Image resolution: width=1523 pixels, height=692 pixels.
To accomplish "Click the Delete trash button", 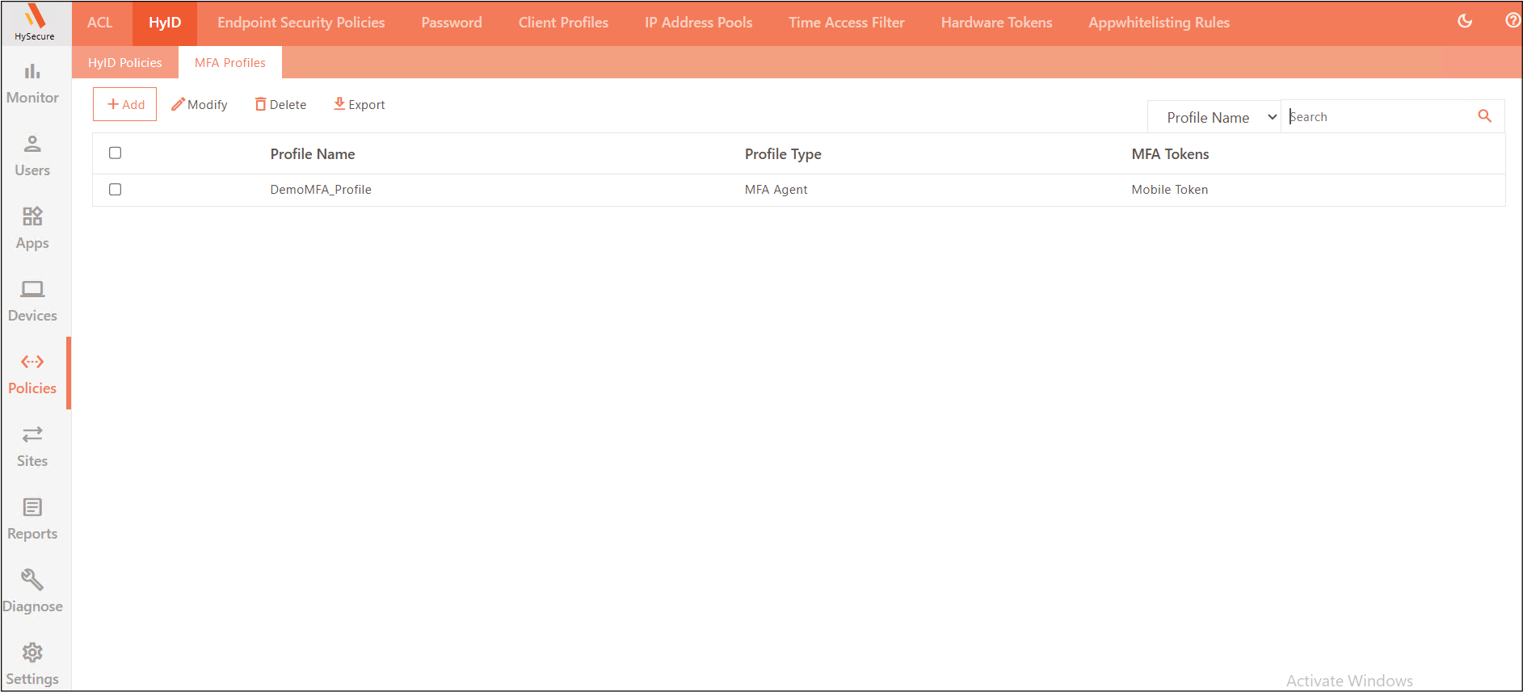I will 280,105.
